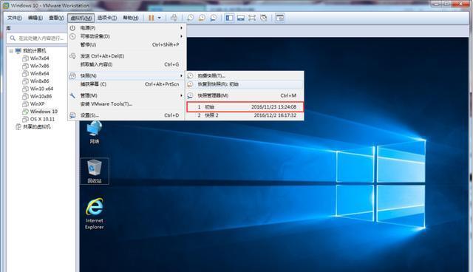
Task: Click the send Ctrl+Alt+Del toolbar icon
Action: coord(174,18)
